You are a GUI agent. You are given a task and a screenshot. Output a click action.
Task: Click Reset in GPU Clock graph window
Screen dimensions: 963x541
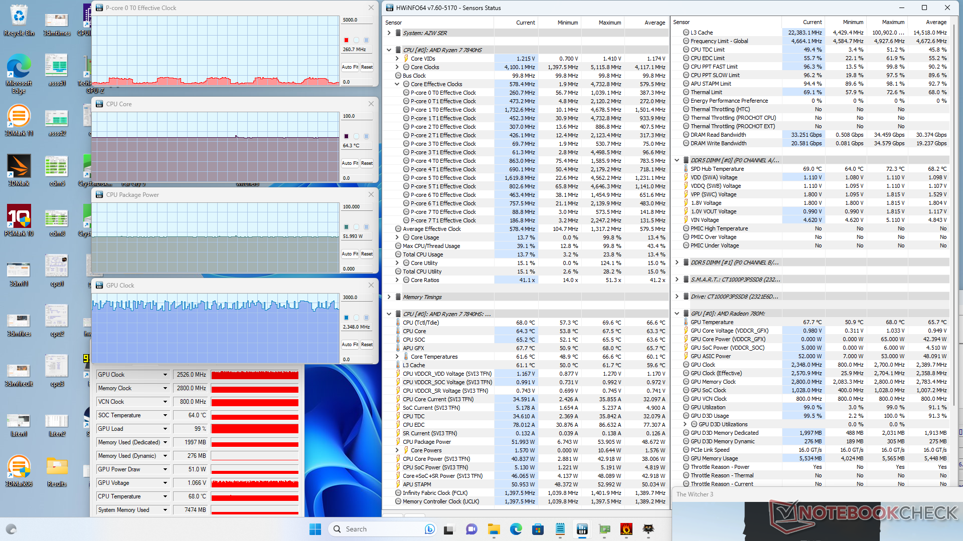pyautogui.click(x=367, y=345)
